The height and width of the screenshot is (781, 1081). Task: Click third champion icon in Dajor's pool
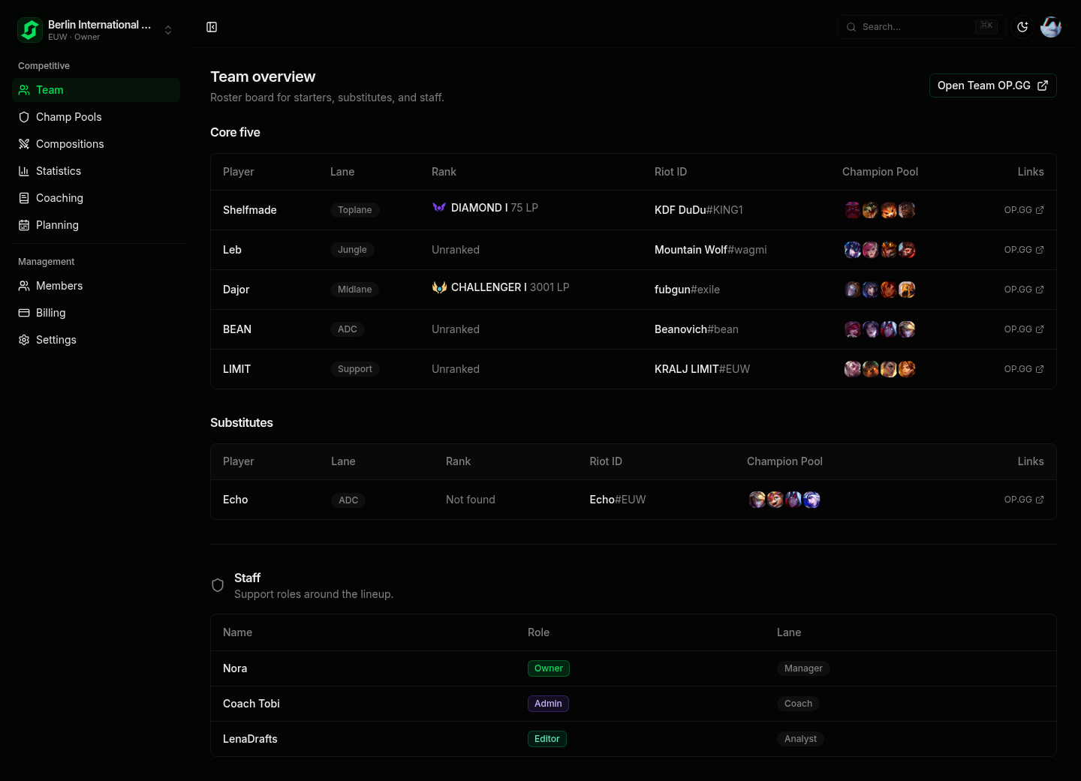click(889, 290)
